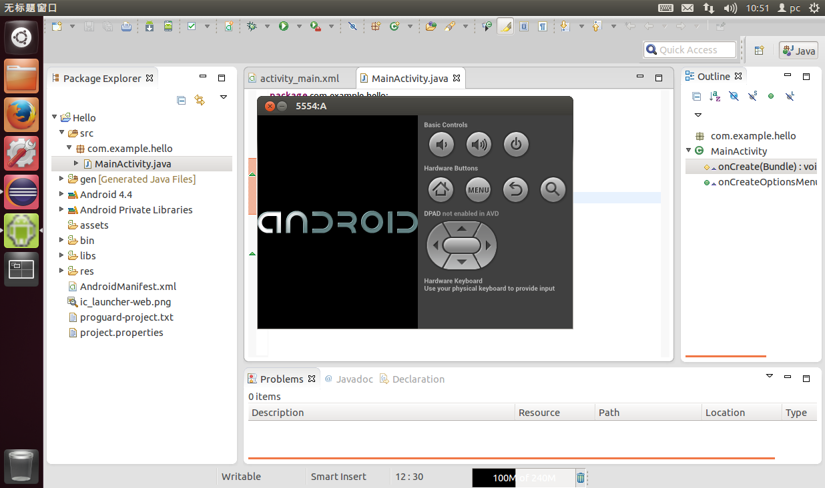Open the Outline view menu triangle

(698, 115)
